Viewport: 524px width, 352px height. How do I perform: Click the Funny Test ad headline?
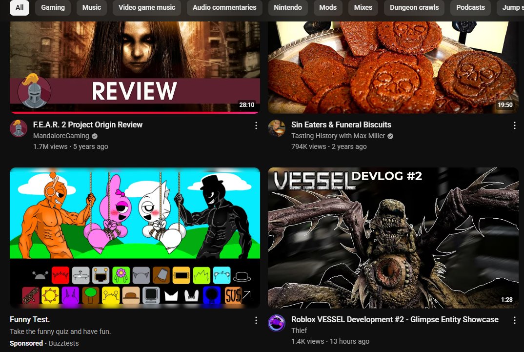pos(30,319)
